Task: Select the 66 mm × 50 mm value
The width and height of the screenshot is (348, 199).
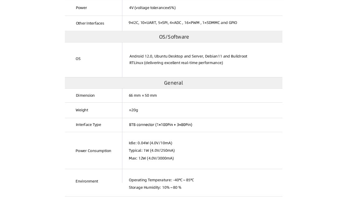Action: pos(143,95)
